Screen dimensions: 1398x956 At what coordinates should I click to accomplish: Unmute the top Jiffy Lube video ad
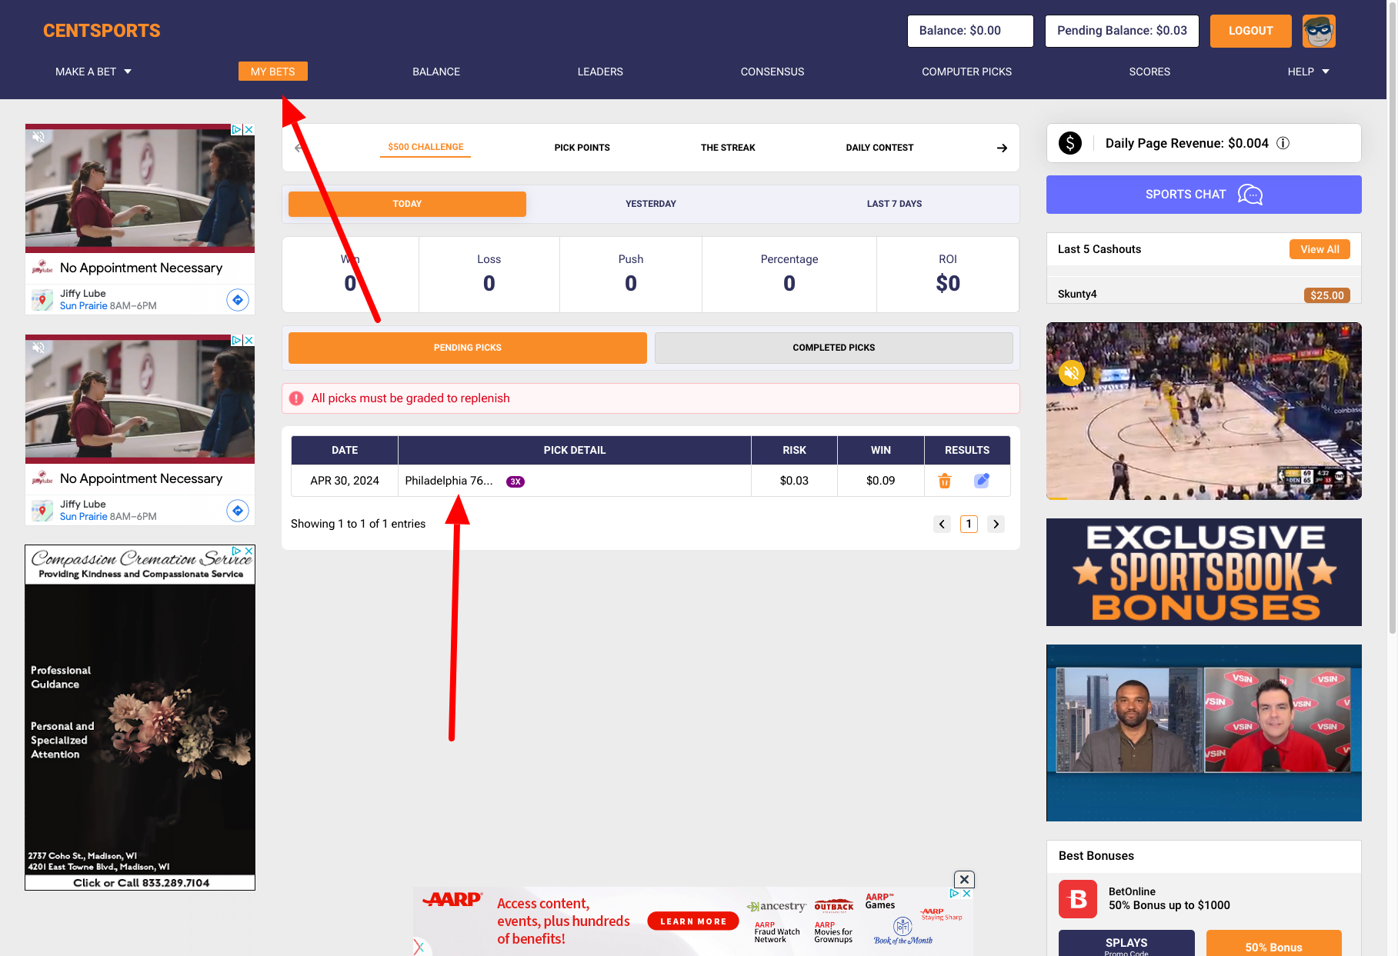coord(38,137)
